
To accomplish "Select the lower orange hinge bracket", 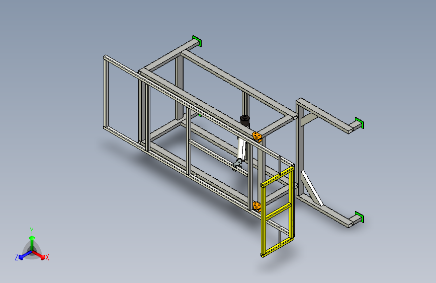I will (x=257, y=206).
